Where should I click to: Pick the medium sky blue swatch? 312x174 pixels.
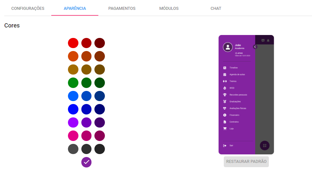coord(86,96)
